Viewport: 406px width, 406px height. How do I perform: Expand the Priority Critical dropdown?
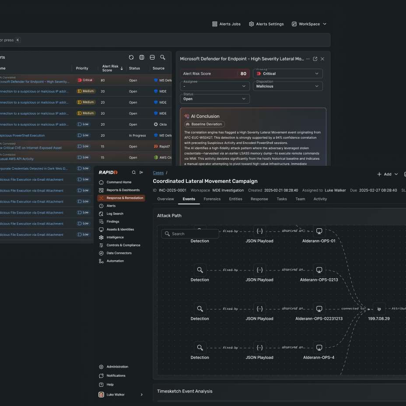288,73
